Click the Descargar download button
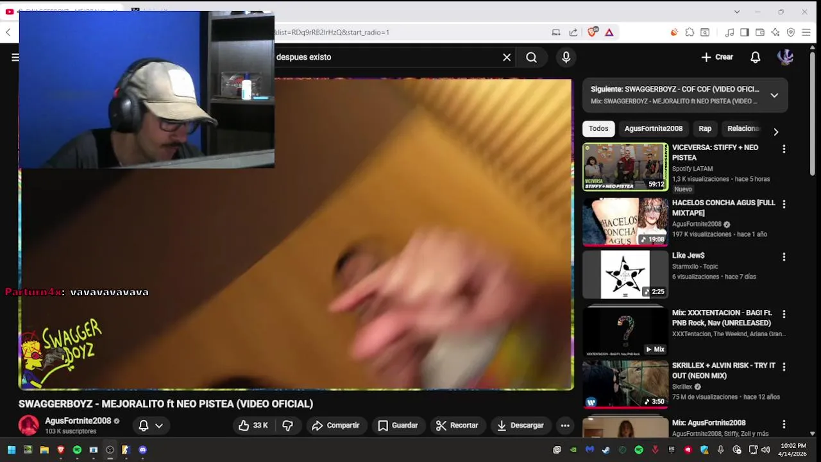The height and width of the screenshot is (462, 821). 520,425
